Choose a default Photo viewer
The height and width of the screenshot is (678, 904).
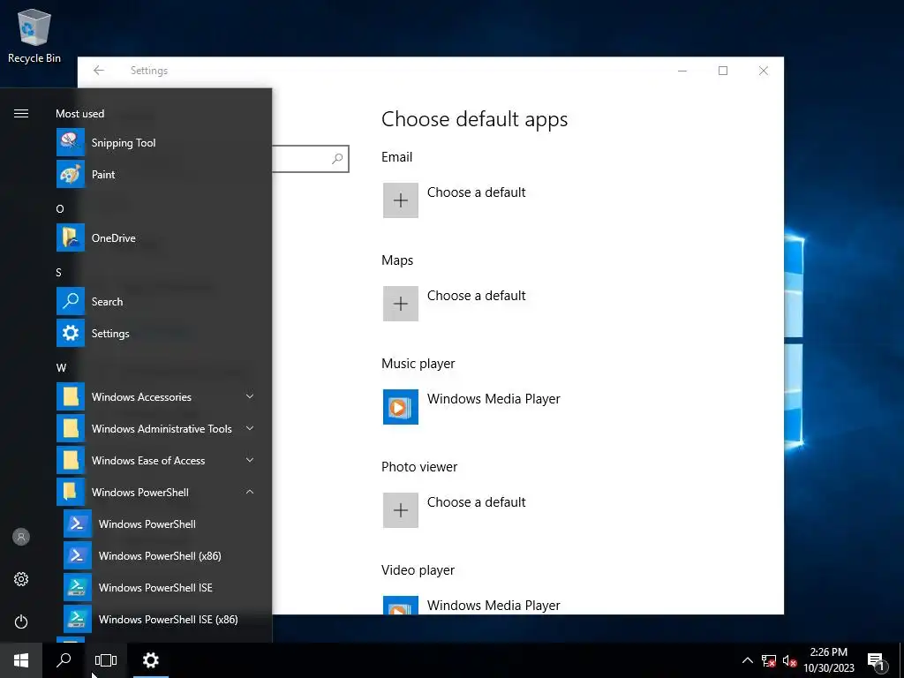pyautogui.click(x=455, y=509)
